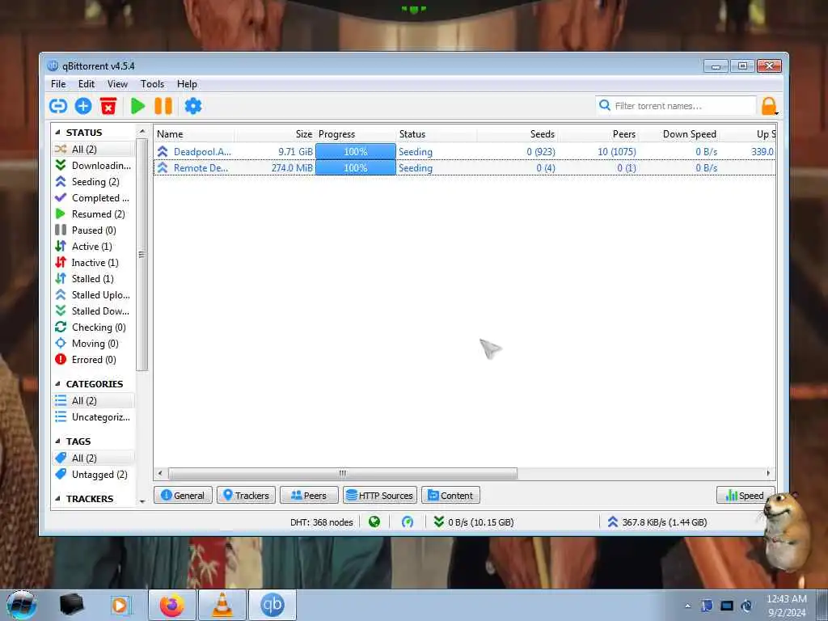The image size is (828, 621).
Task: Collapse the STATUS section
Action: [x=57, y=133]
